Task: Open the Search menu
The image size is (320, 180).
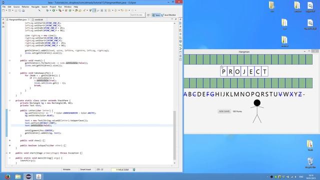Action: coord(44,6)
